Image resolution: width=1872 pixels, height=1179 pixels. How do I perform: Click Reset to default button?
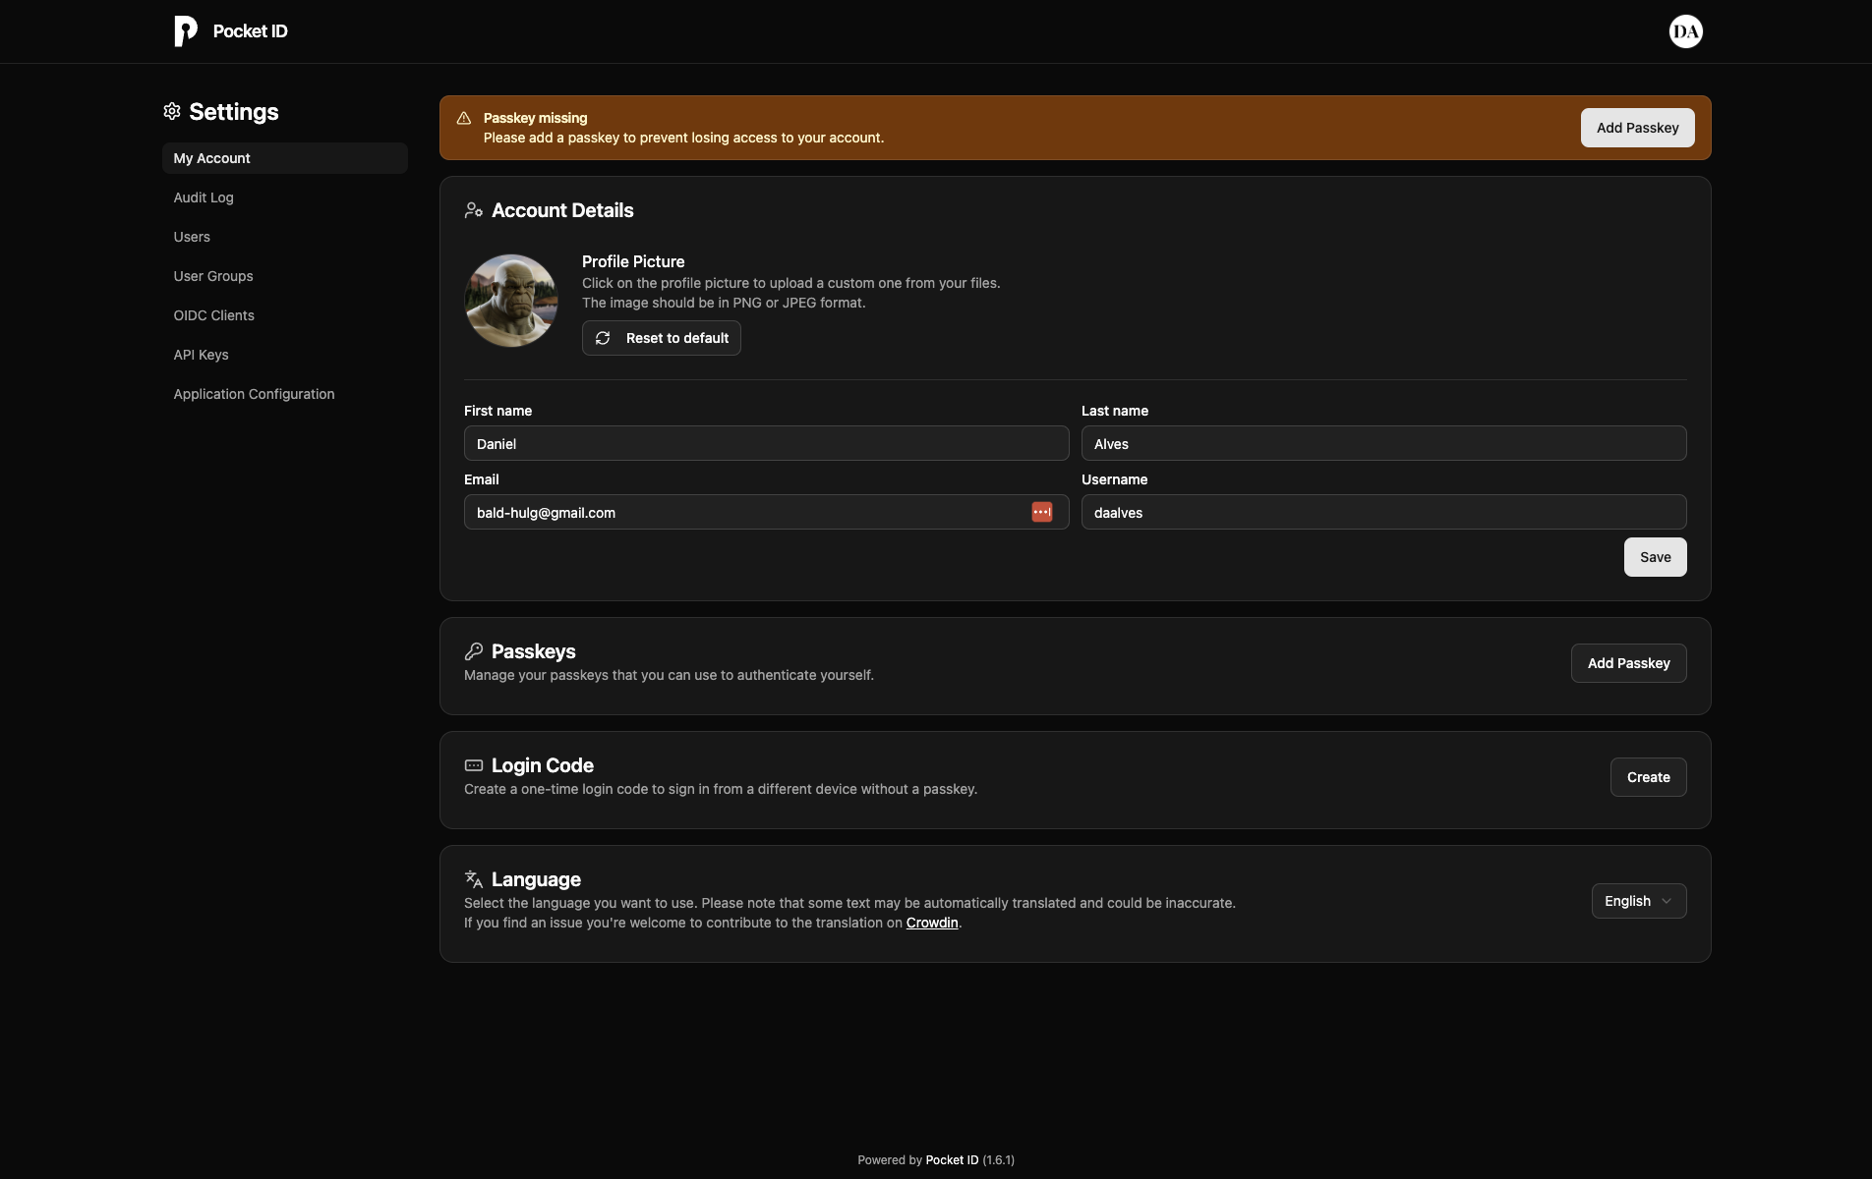[662, 338]
